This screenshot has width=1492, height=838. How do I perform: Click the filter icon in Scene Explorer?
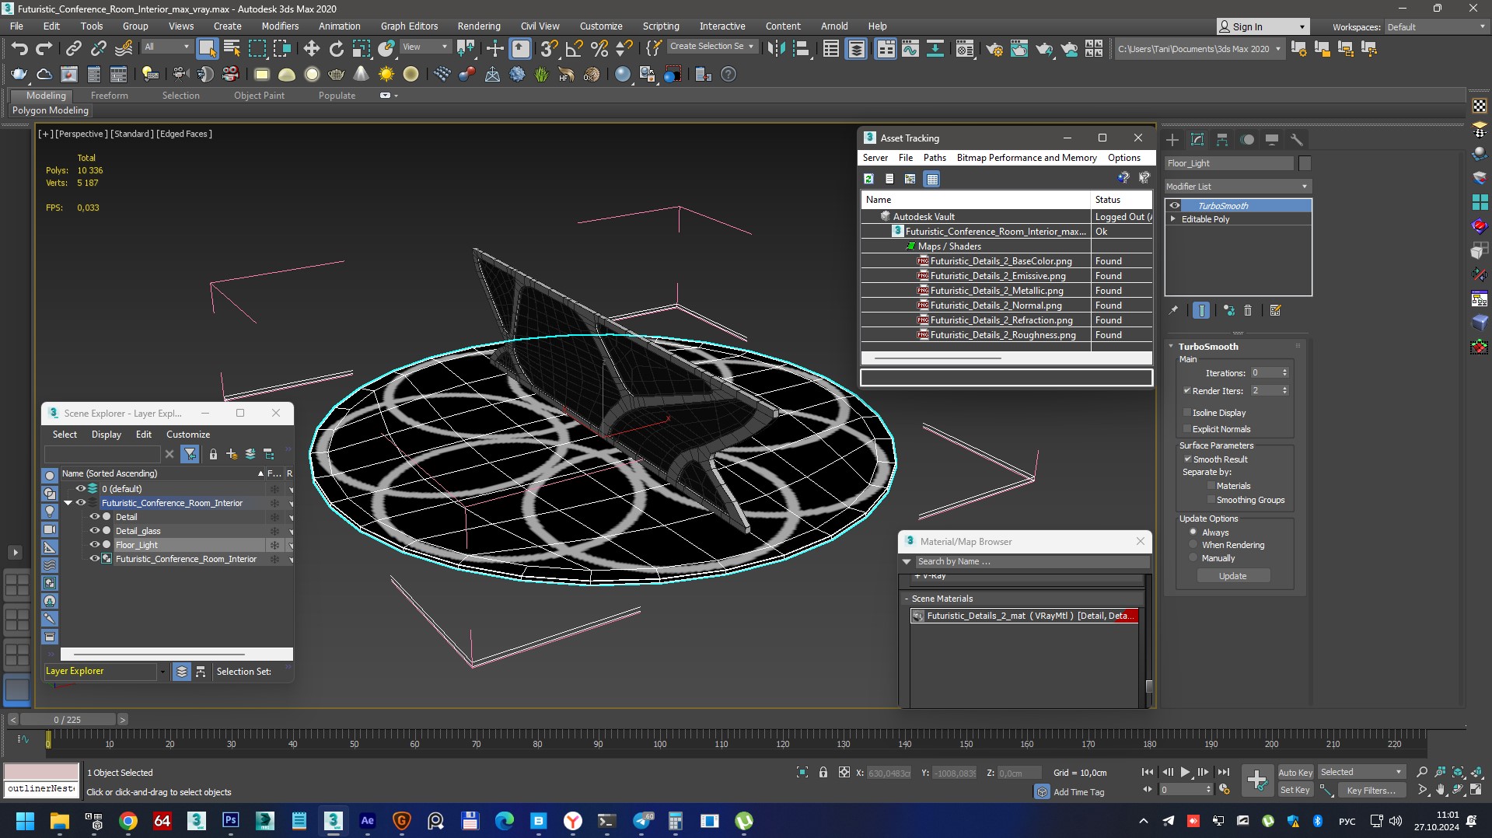(190, 454)
